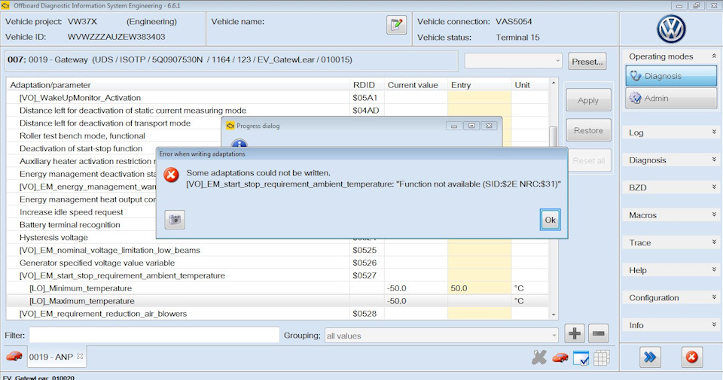Image resolution: width=723 pixels, height=380 pixels.
Task: Click the Progress dialog title icon
Action: 230,126
